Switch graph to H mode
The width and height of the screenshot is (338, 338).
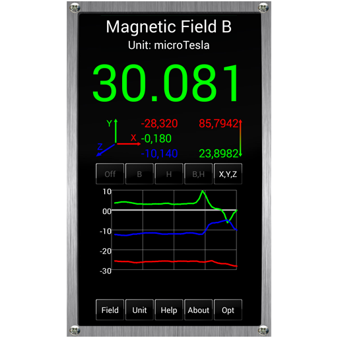tap(169, 174)
